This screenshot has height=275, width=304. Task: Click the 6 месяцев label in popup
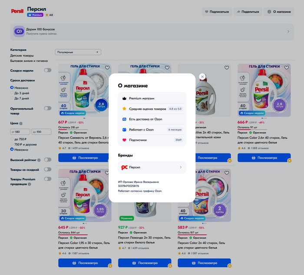coord(175,129)
